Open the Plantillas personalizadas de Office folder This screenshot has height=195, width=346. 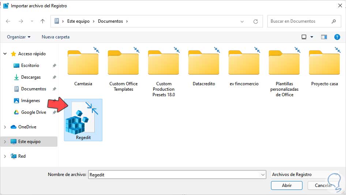click(x=284, y=72)
